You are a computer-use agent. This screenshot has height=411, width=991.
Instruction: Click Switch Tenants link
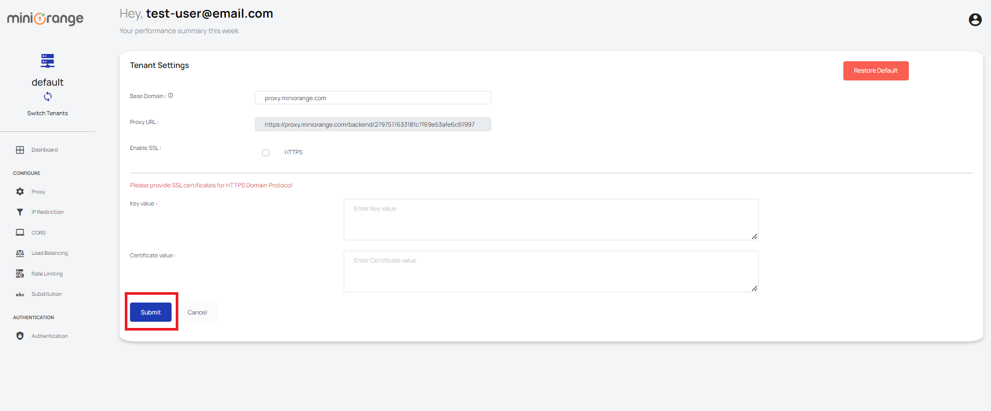click(48, 113)
